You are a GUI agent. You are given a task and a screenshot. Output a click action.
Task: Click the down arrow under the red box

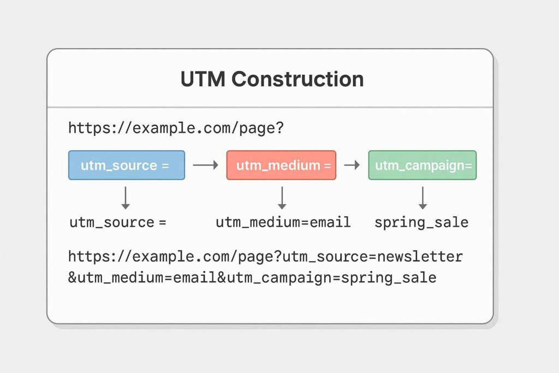[282, 198]
